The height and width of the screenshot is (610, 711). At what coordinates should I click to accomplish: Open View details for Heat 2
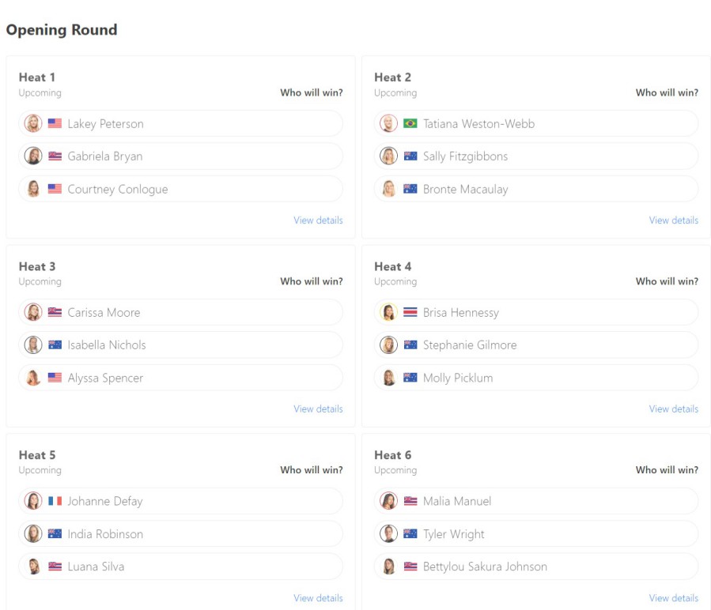pos(673,220)
